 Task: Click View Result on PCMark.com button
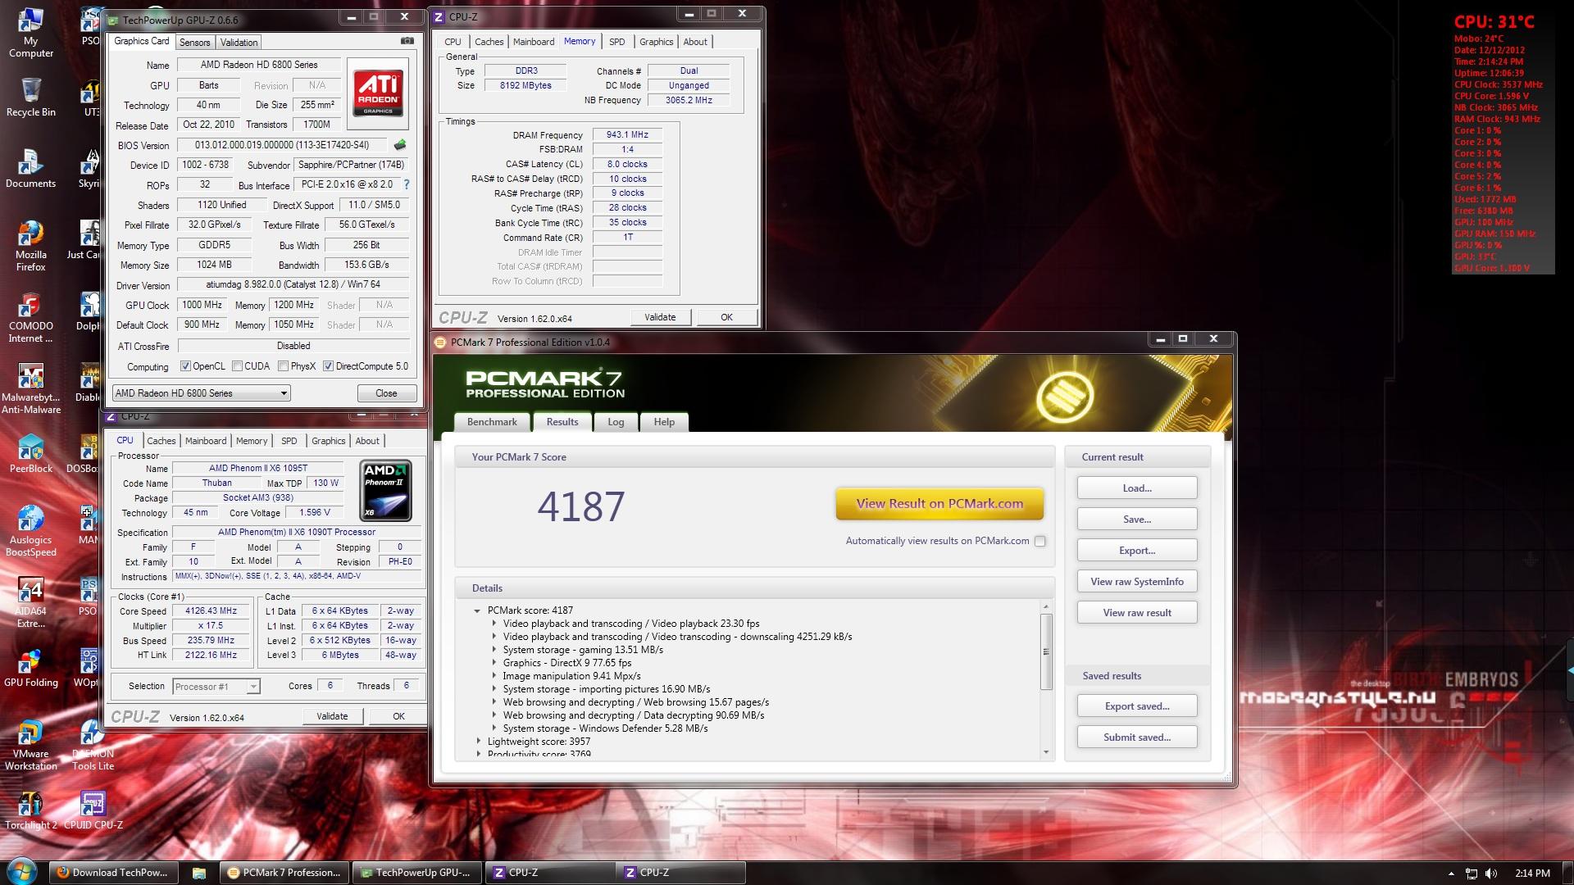click(939, 504)
